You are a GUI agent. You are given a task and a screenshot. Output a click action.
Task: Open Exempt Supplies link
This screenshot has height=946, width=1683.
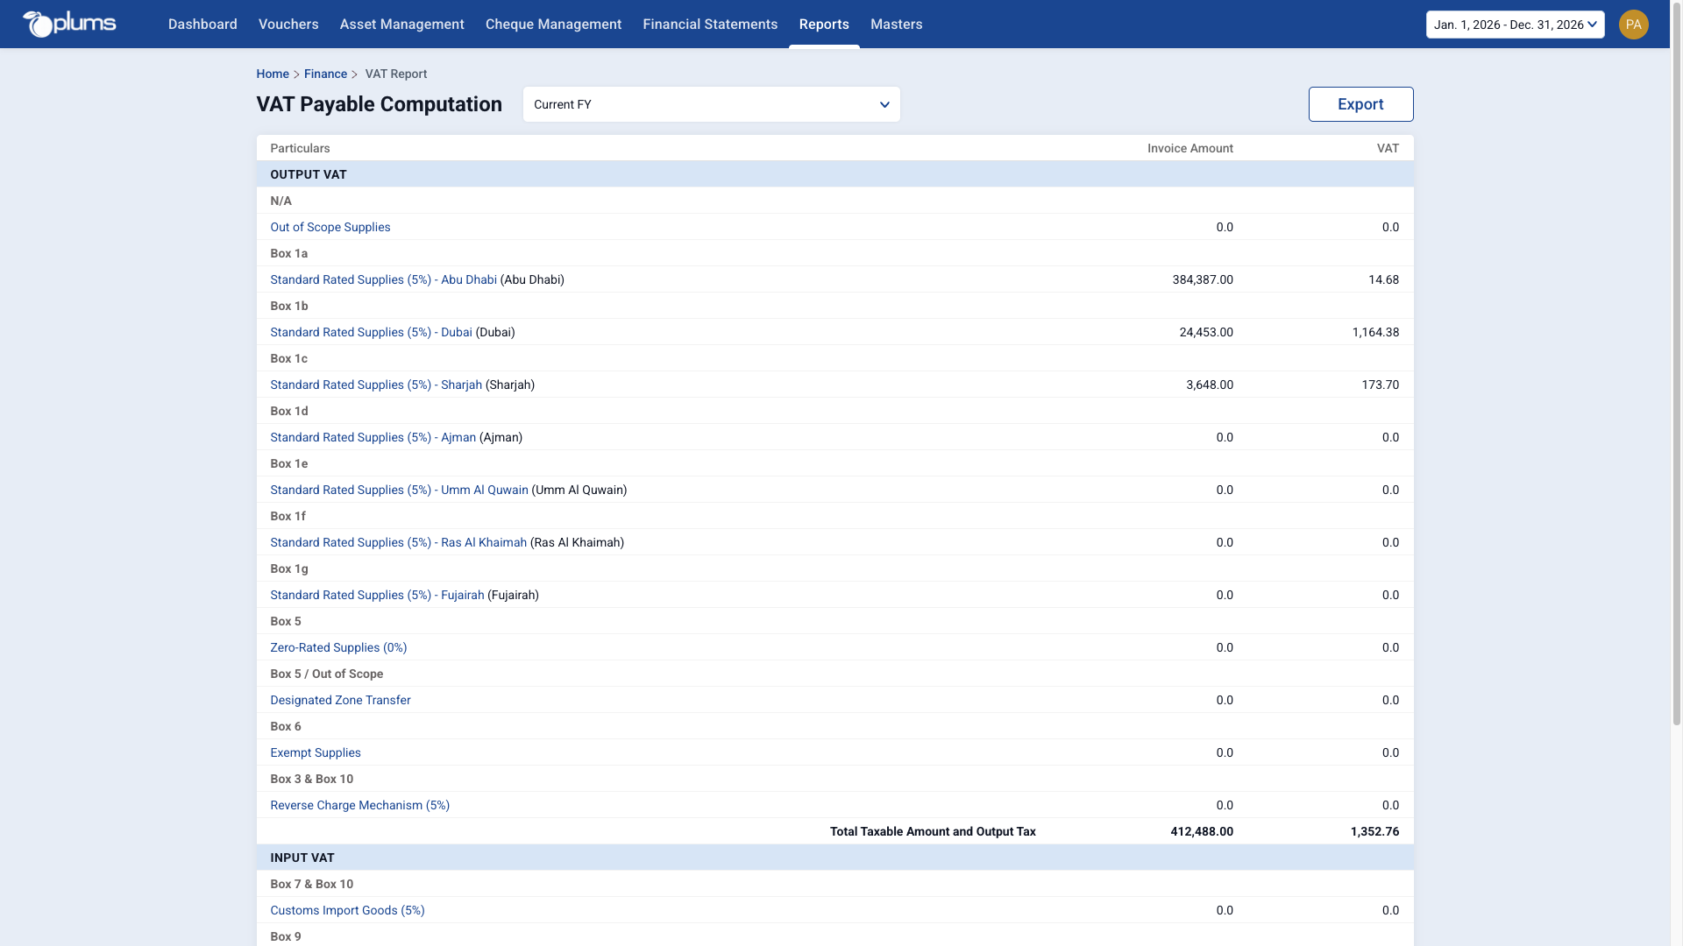point(316,752)
